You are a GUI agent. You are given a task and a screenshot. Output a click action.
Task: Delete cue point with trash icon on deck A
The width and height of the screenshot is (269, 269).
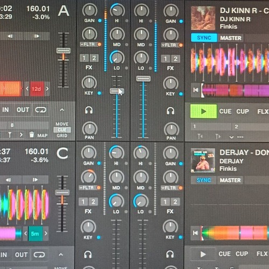tap(32, 134)
